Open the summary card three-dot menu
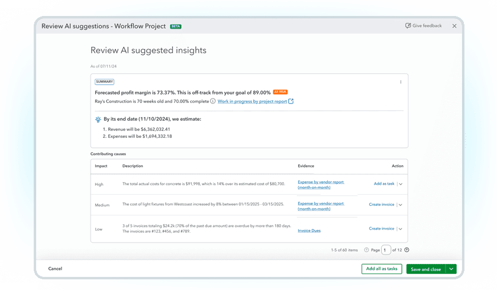The image size is (497, 290). 401,82
